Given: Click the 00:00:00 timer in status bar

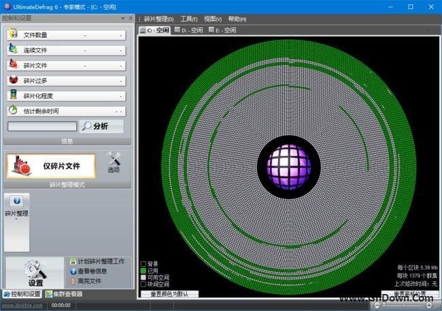Looking at the screenshot, I should point(61,306).
